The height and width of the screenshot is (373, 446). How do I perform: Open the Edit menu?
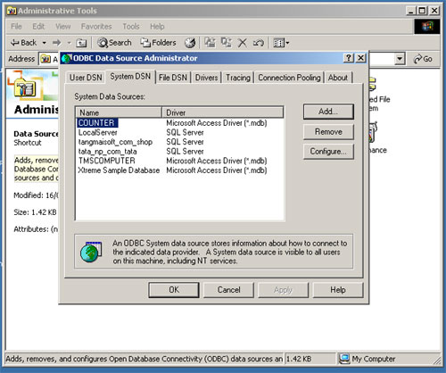[x=38, y=27]
